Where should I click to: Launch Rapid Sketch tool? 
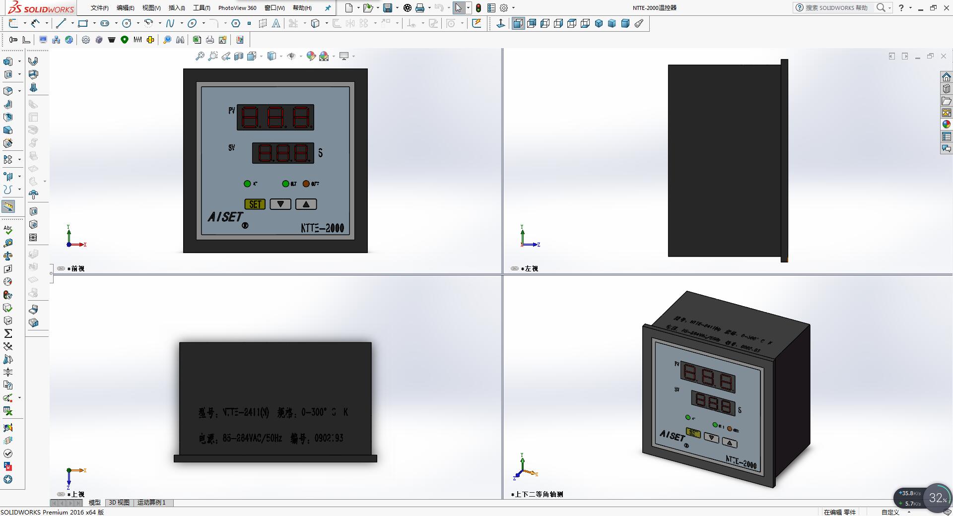click(x=476, y=23)
